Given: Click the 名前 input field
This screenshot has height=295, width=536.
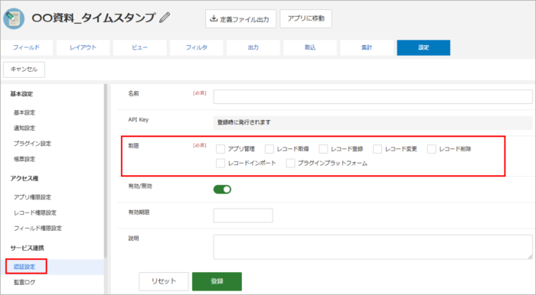Looking at the screenshot, I should coord(373,97).
